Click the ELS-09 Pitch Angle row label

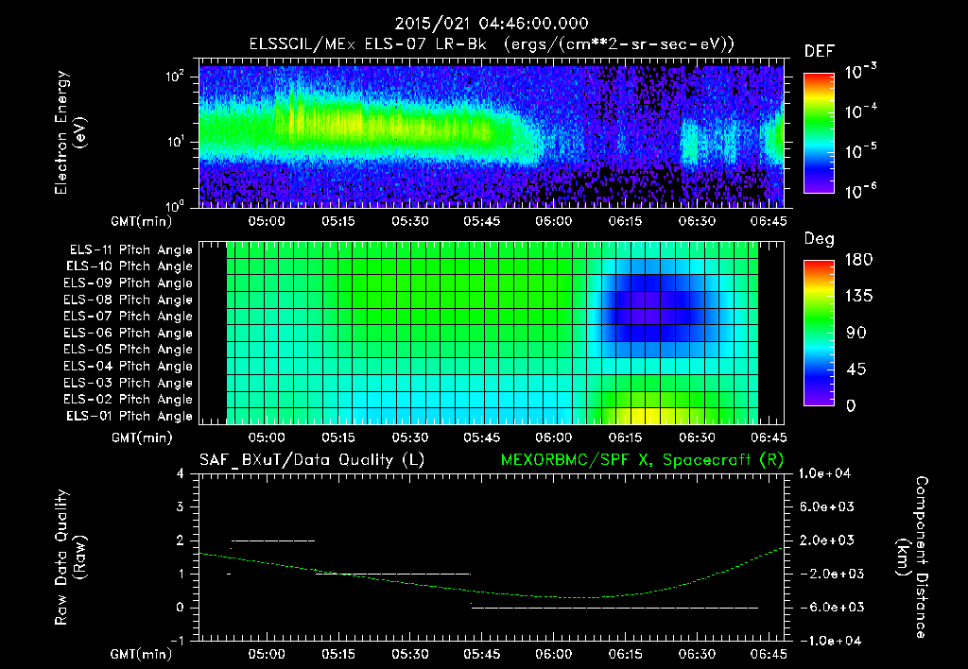point(129,283)
